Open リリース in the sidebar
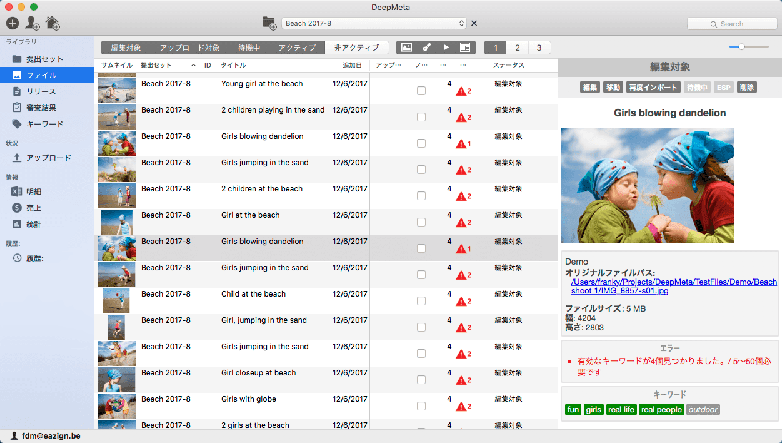Image resolution: width=782 pixels, height=443 pixels. (x=47, y=91)
